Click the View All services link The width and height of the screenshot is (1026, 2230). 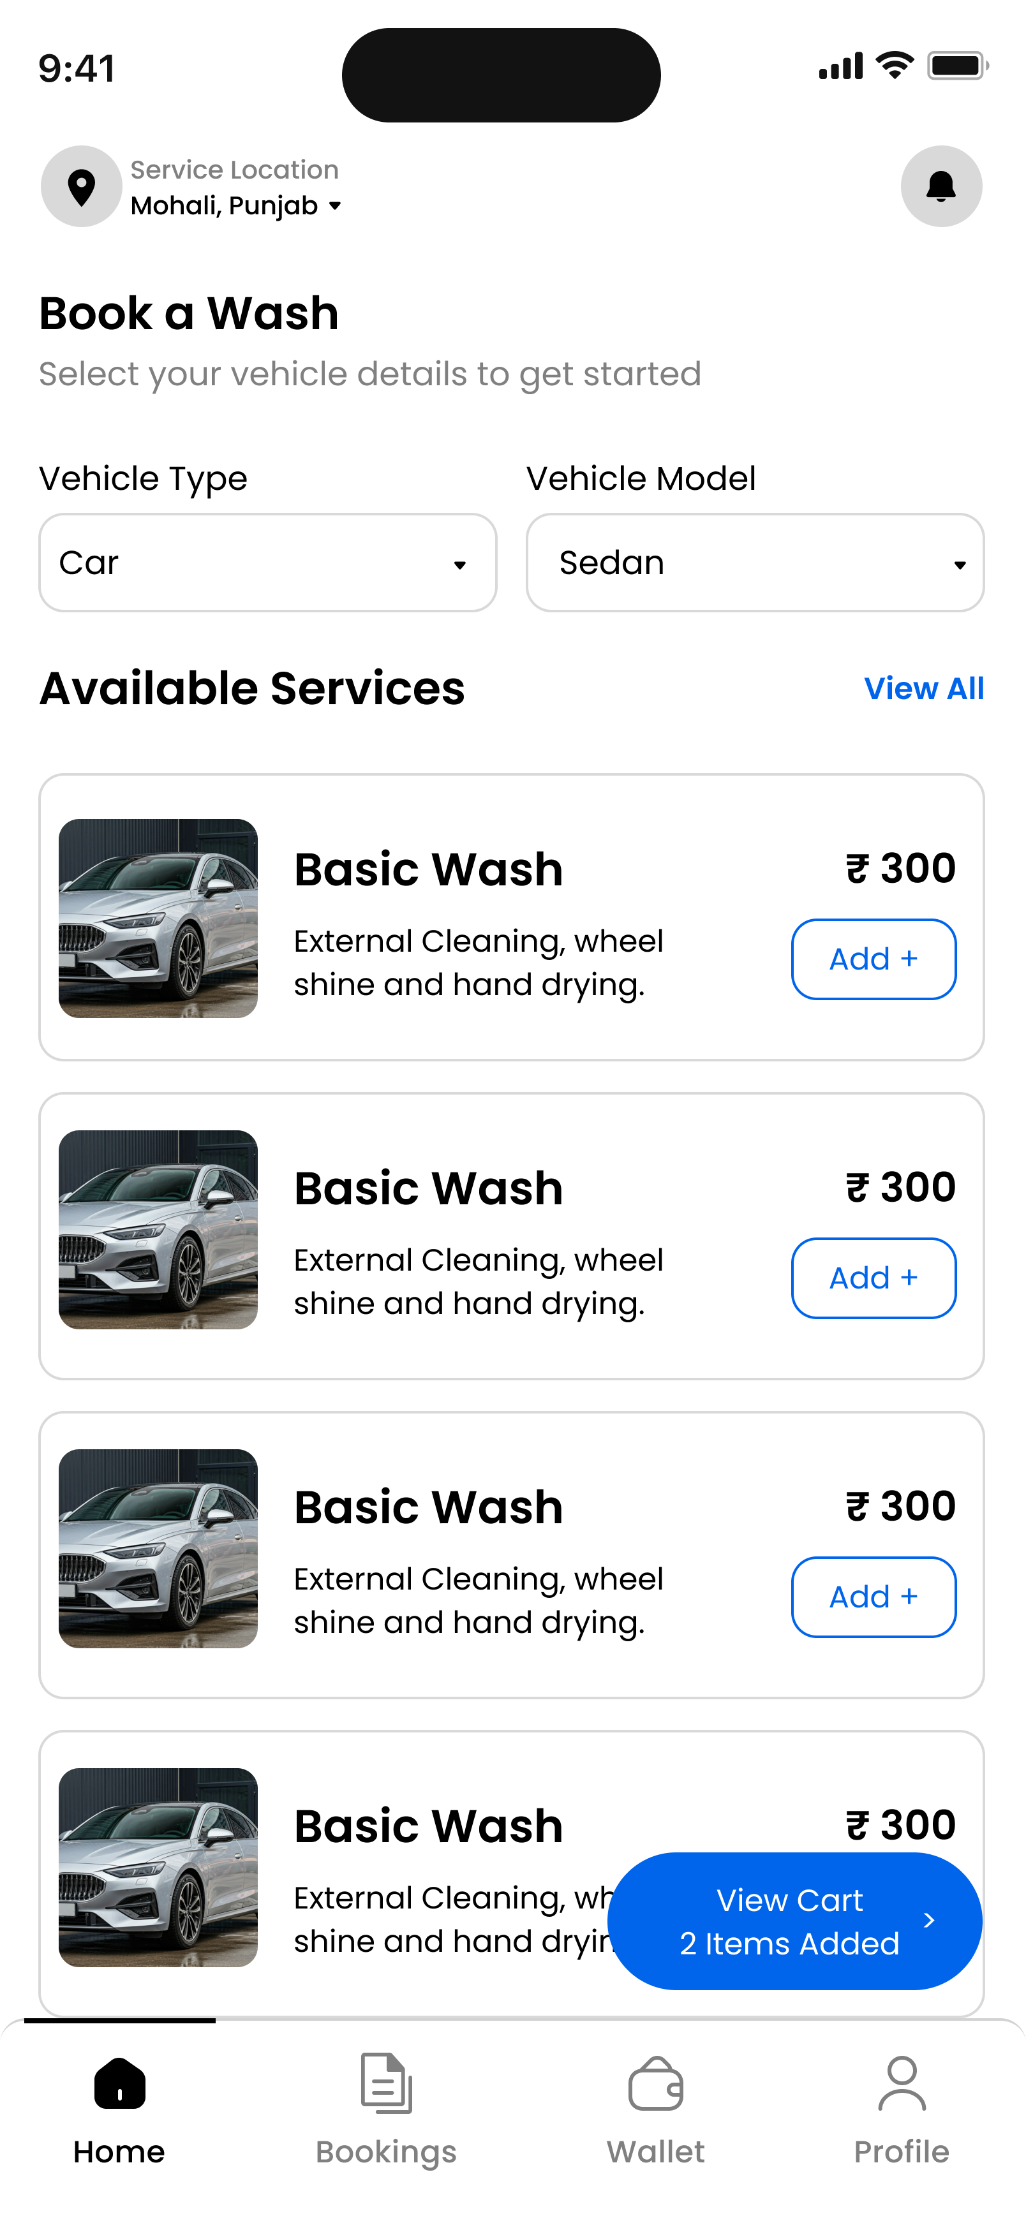(924, 689)
